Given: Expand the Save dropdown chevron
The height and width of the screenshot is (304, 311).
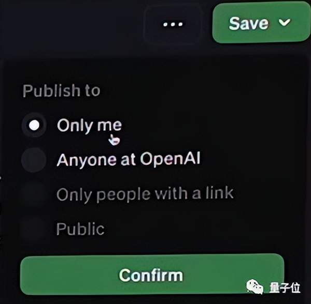Looking at the screenshot, I should (285, 22).
